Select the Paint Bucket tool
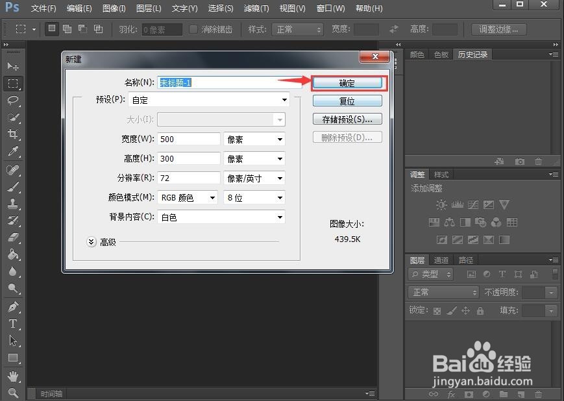564x401 pixels. tap(13, 254)
